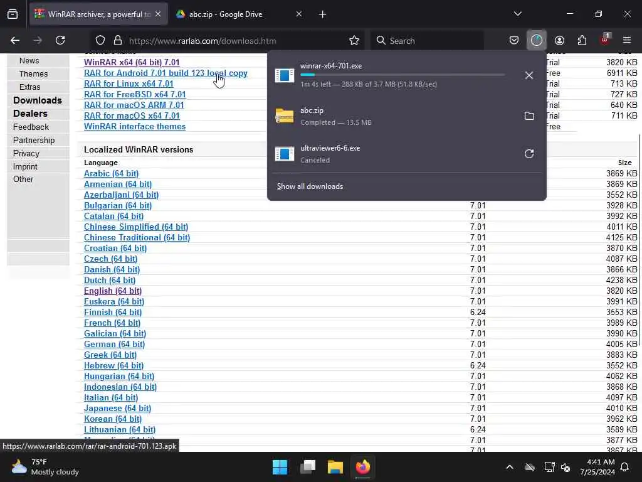The height and width of the screenshot is (482, 642).
Task: Close the abc.zip Google Drive tab
Action: (x=299, y=14)
